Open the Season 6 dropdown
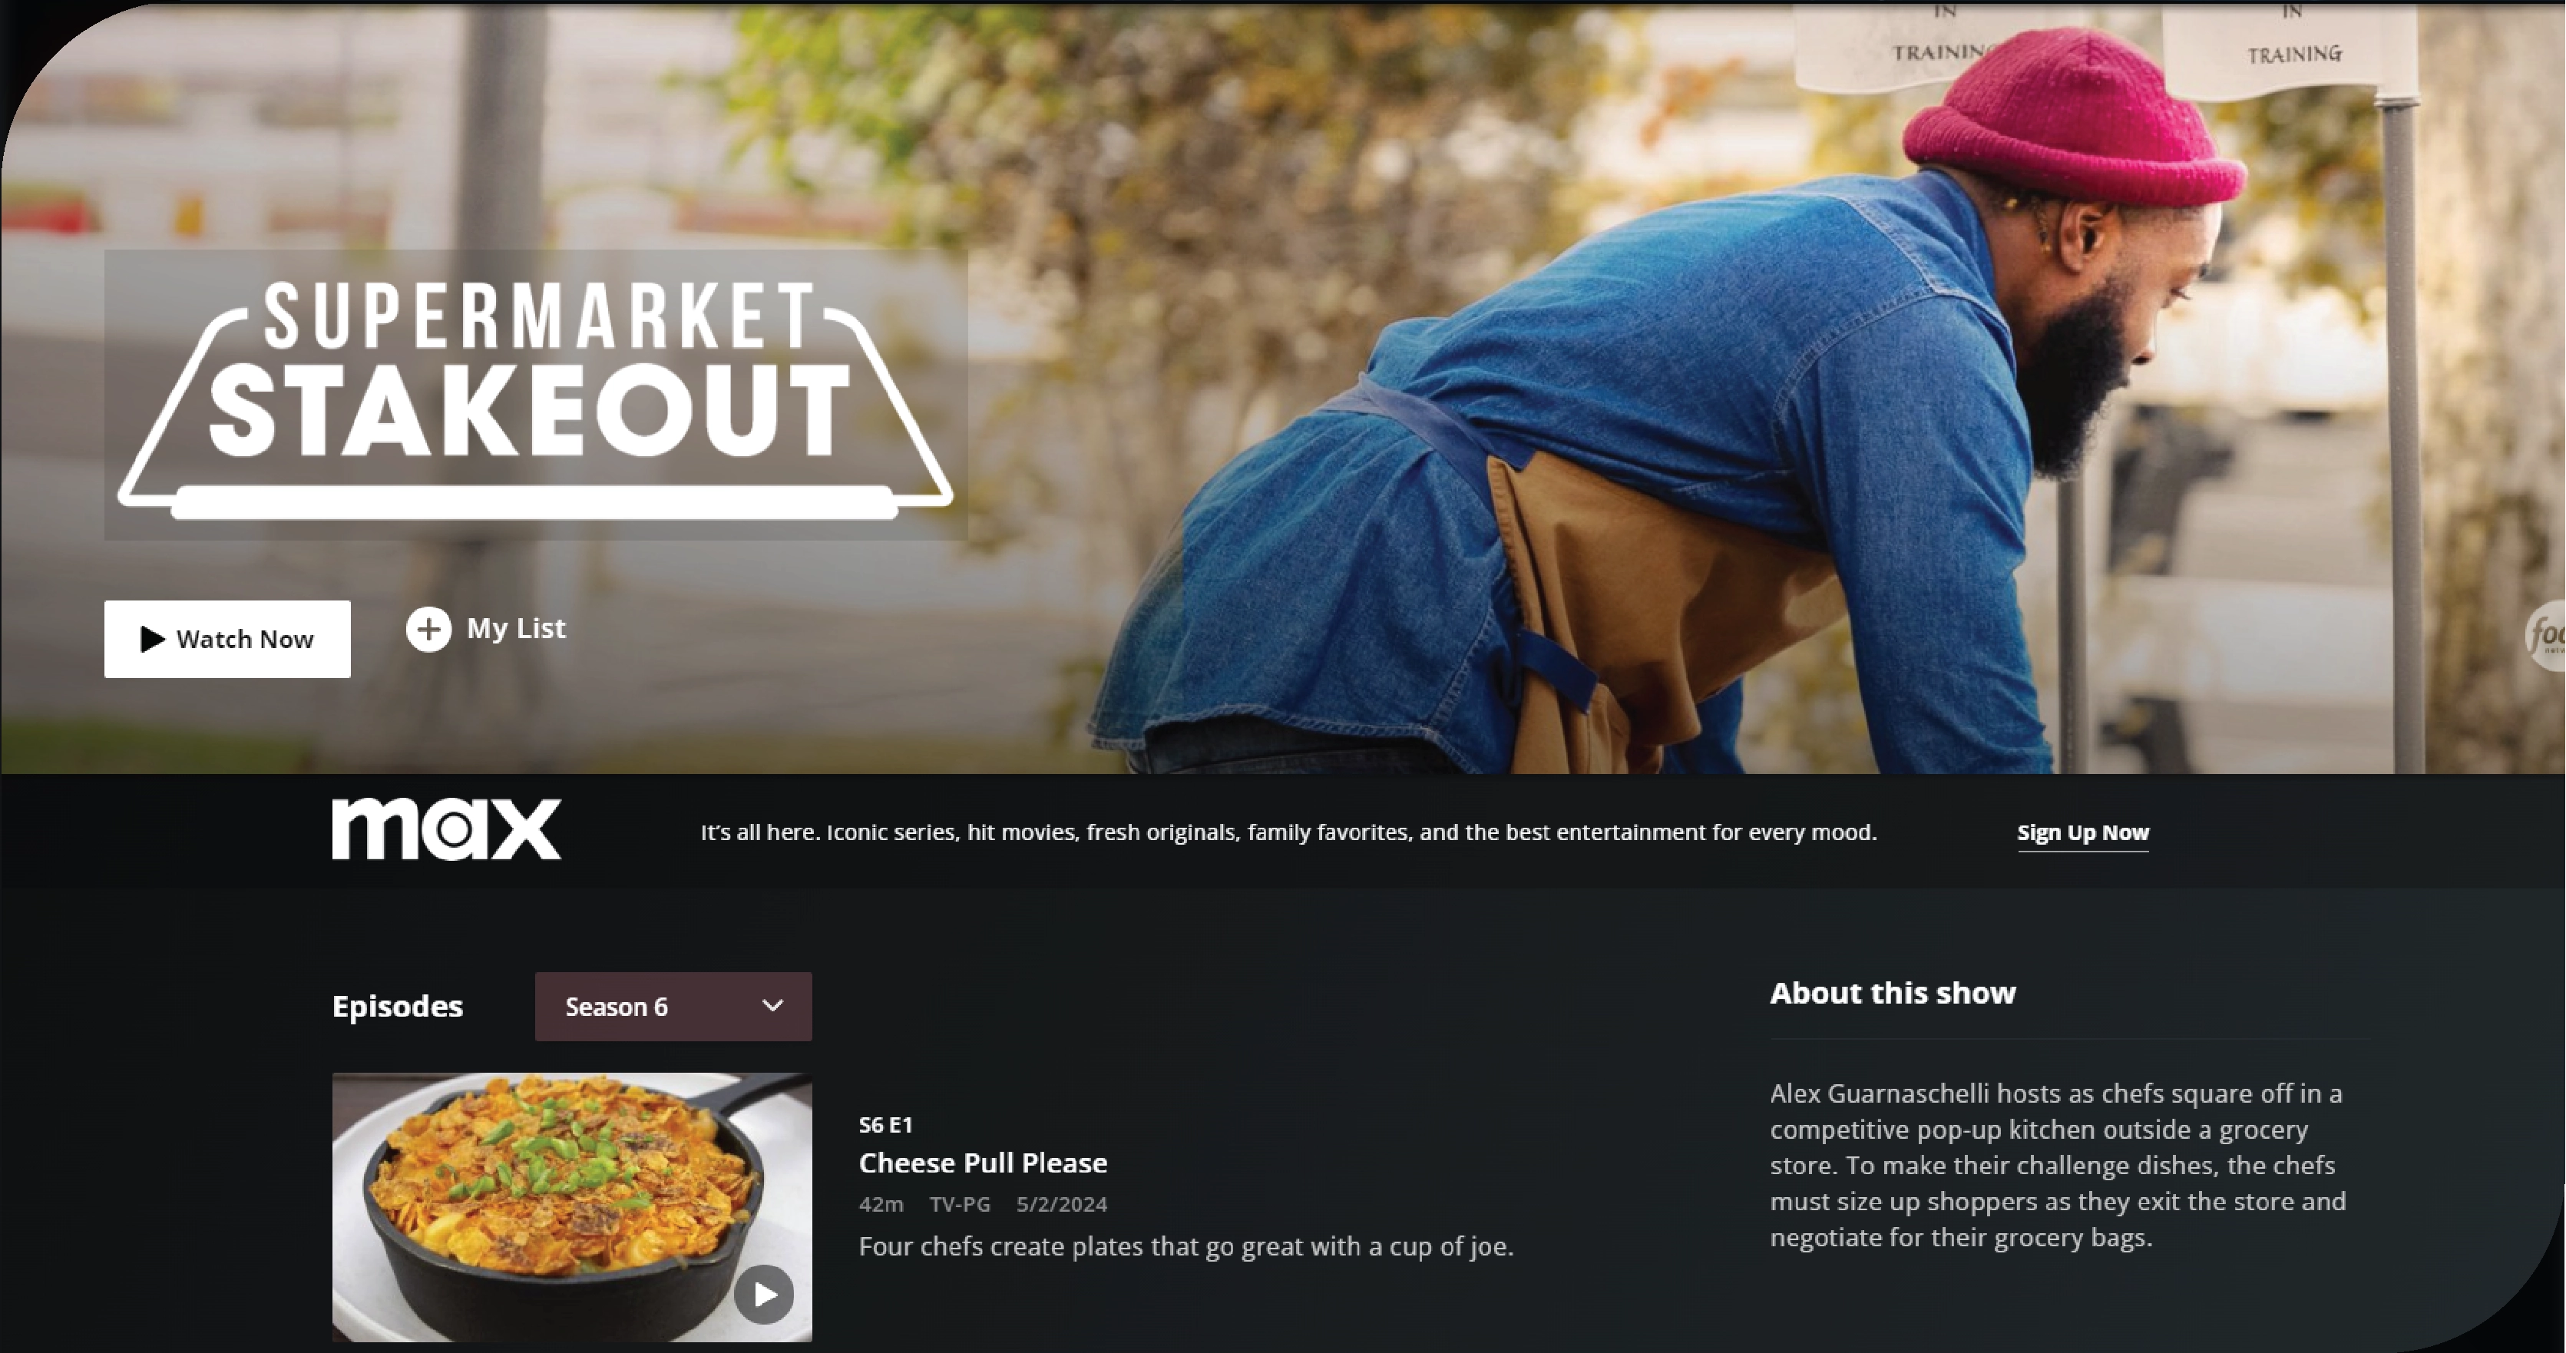This screenshot has height=1353, width=2566. tap(673, 1006)
